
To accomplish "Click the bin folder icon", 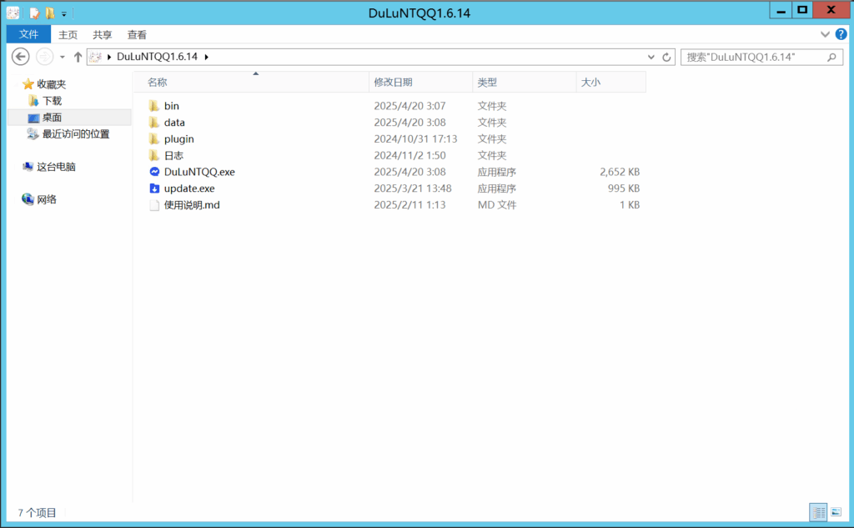I will (154, 106).
